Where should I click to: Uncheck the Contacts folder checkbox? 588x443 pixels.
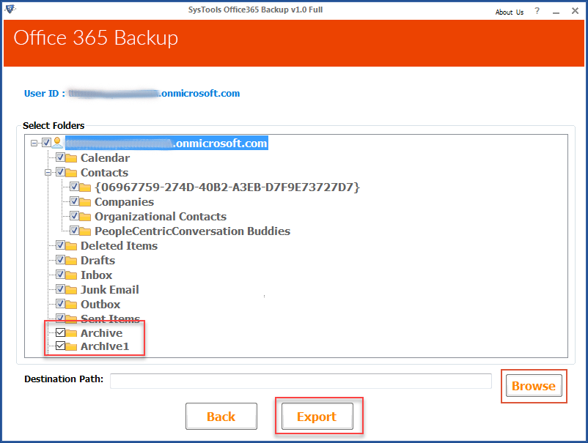pyautogui.click(x=60, y=172)
